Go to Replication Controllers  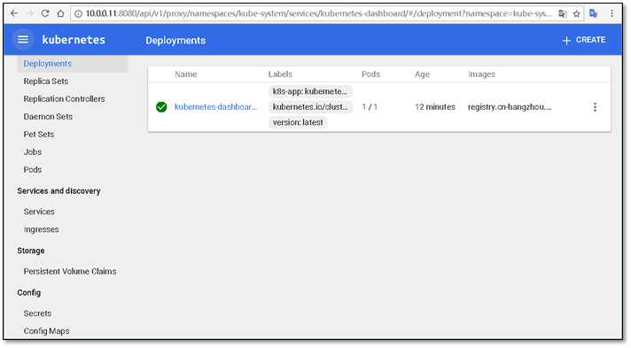pos(64,99)
